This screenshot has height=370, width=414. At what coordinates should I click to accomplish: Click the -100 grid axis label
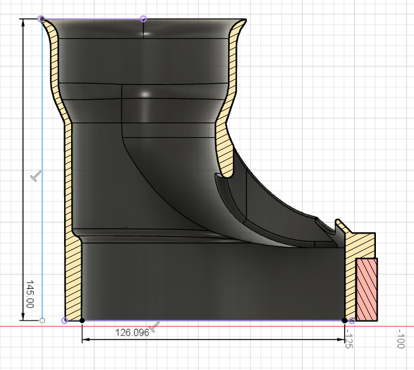point(401,339)
